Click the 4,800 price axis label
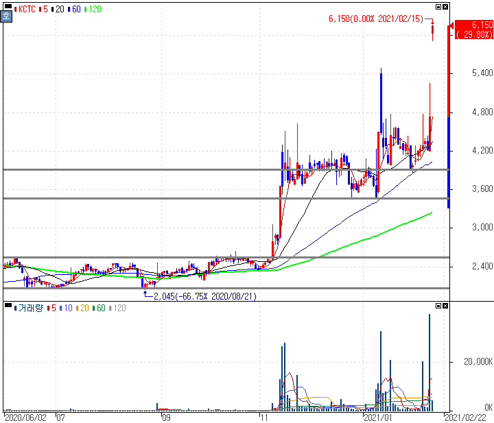The height and width of the screenshot is (423, 494). point(482,112)
